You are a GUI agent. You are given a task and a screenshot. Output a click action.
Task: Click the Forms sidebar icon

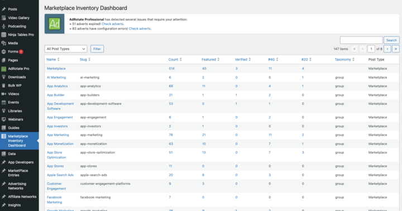[3, 51]
